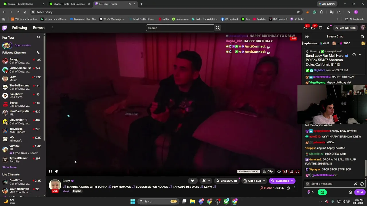Open the Following page
Viewport: 367px width, 206px height.
click(19, 28)
